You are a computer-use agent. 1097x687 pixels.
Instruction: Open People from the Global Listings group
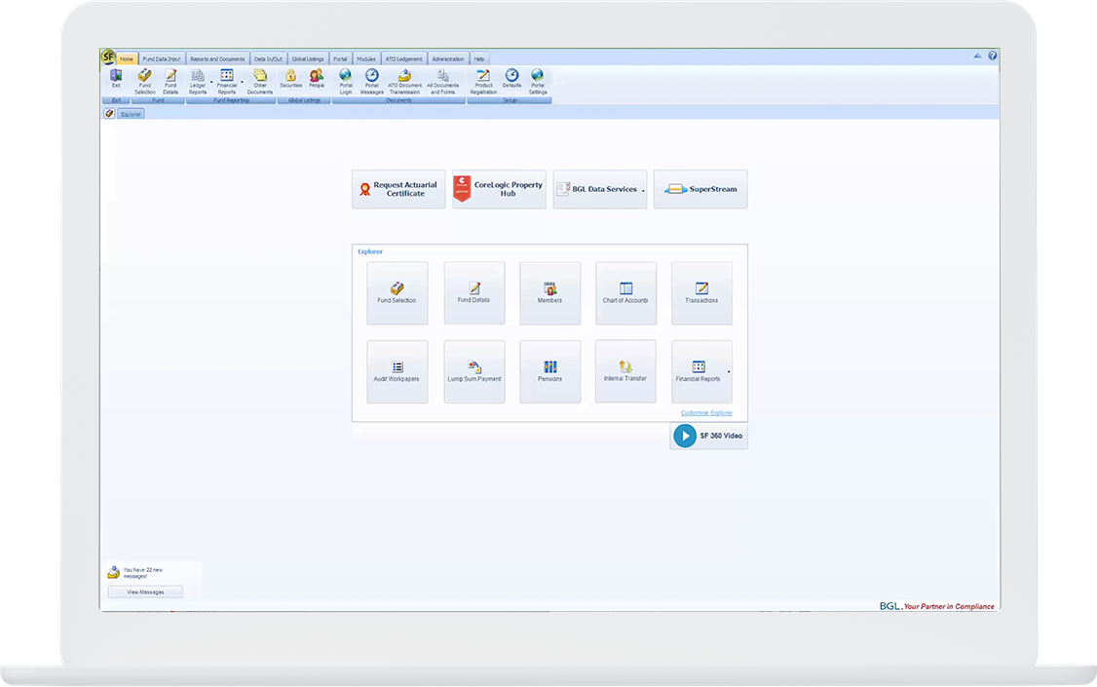317,77
